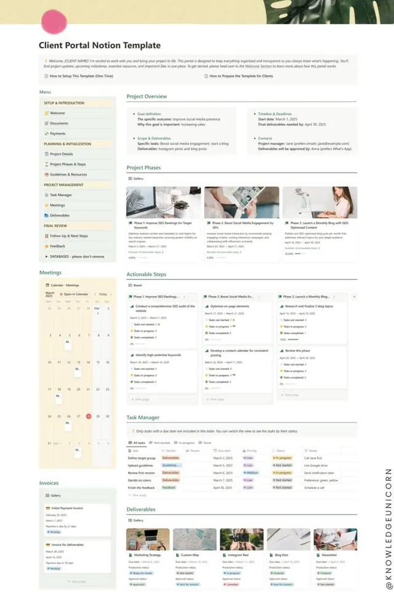The height and width of the screenshot is (592, 394).
Task: Switch to the In progress tab in Task Manager
Action: pos(184,443)
